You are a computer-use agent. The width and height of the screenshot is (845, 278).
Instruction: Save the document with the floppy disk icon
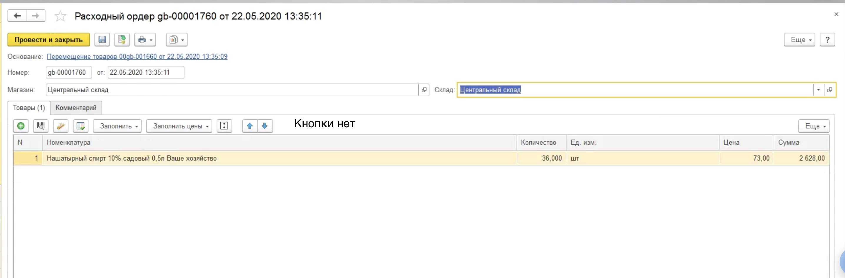click(x=102, y=40)
